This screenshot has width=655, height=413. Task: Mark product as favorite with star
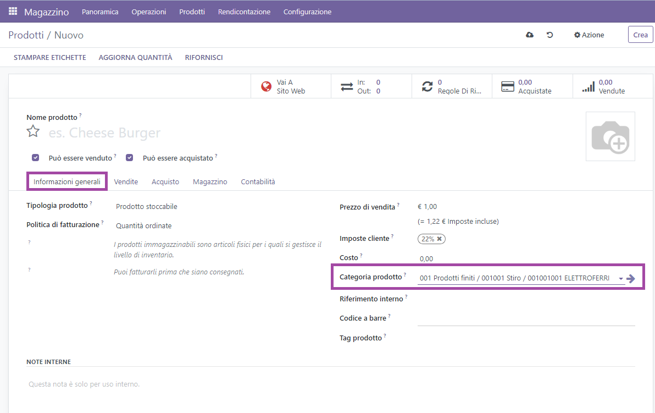point(34,131)
